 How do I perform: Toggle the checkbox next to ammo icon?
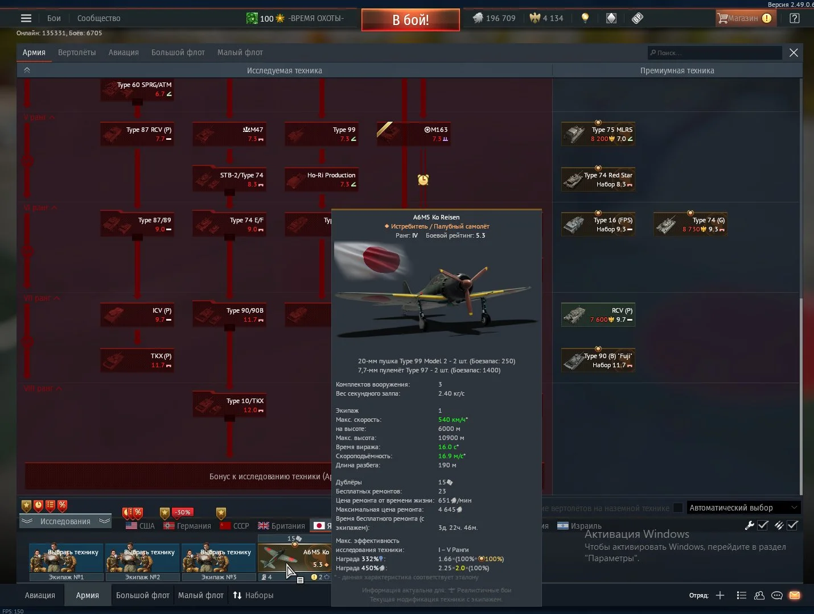point(792,525)
